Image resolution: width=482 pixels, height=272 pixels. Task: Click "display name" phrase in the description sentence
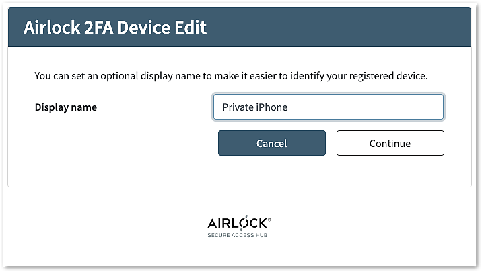(x=158, y=76)
